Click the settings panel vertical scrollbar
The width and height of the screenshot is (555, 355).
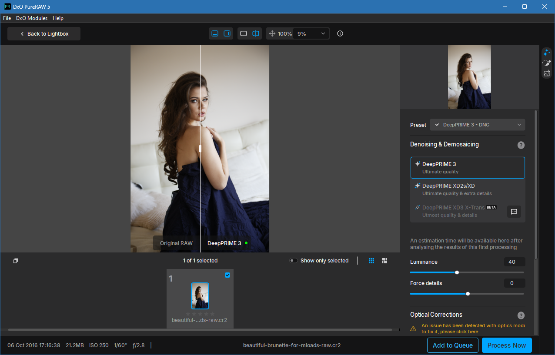536,185
